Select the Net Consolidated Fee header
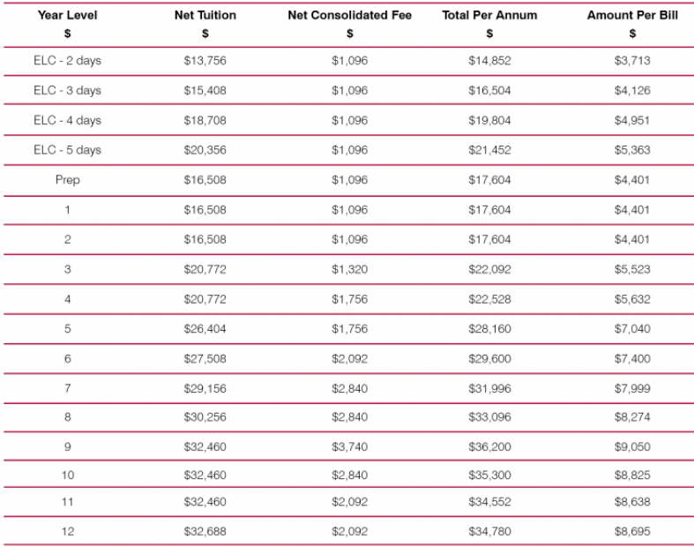 350,15
